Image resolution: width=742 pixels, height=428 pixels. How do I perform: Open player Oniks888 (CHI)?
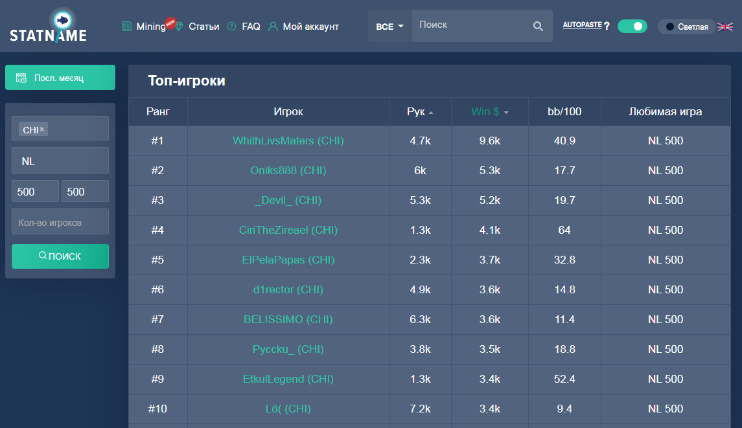tap(288, 170)
